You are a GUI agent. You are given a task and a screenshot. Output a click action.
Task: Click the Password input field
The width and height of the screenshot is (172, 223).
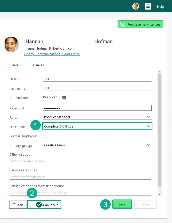click(97, 108)
